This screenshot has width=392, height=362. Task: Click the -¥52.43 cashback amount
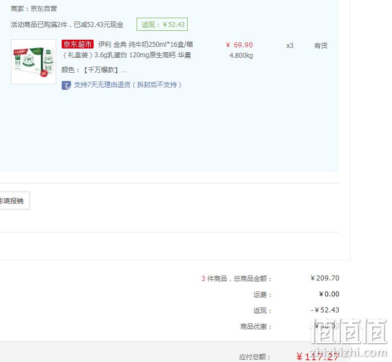click(325, 310)
